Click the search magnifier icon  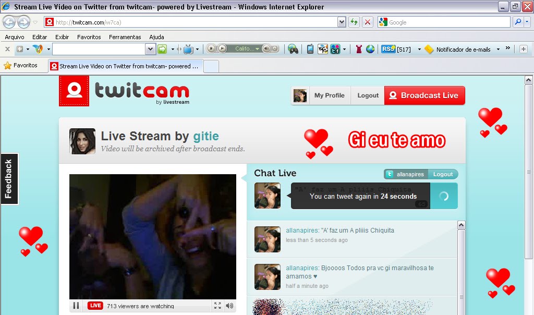[518, 22]
